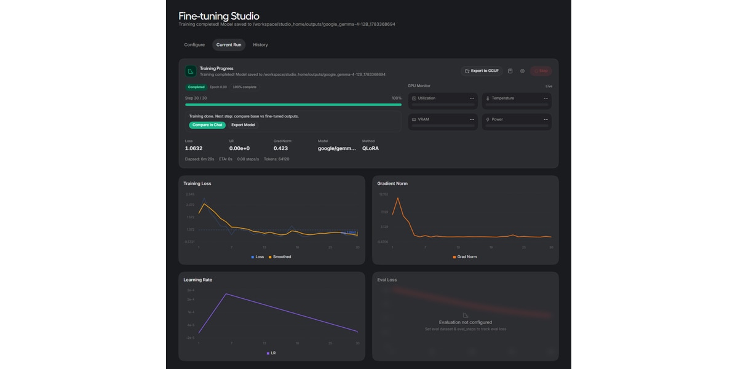Click the Power bulb icon

click(488, 119)
